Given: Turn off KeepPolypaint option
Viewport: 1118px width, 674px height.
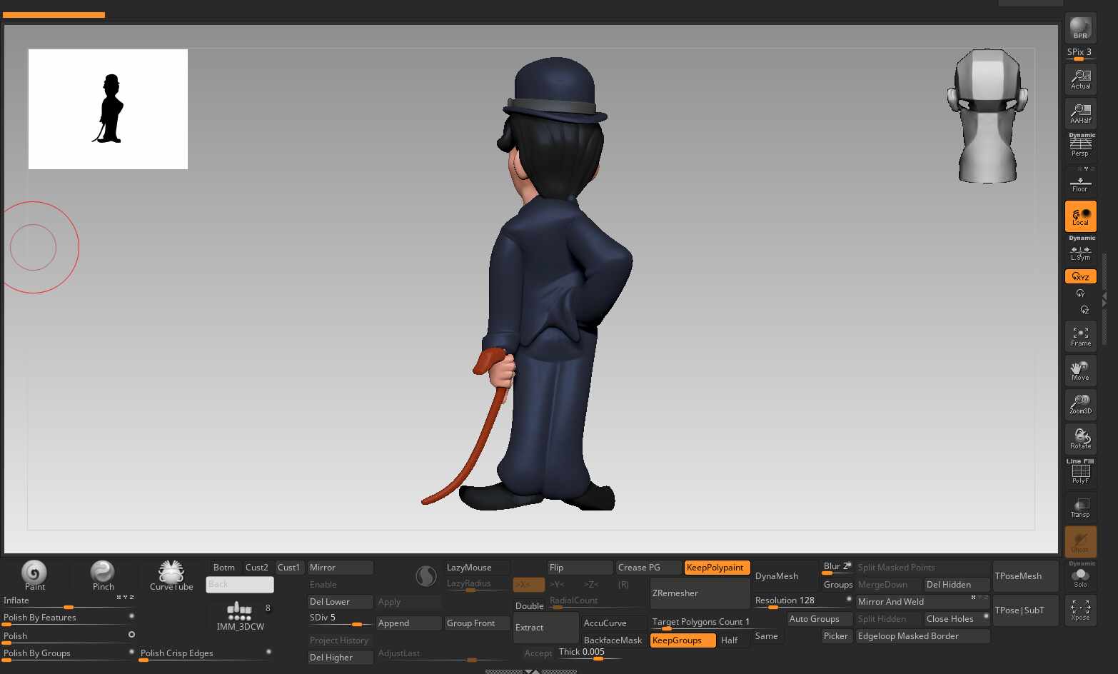Looking at the screenshot, I should coord(716,568).
